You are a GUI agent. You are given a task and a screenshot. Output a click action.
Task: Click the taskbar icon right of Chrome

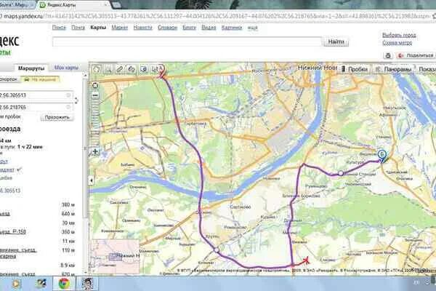point(87,284)
